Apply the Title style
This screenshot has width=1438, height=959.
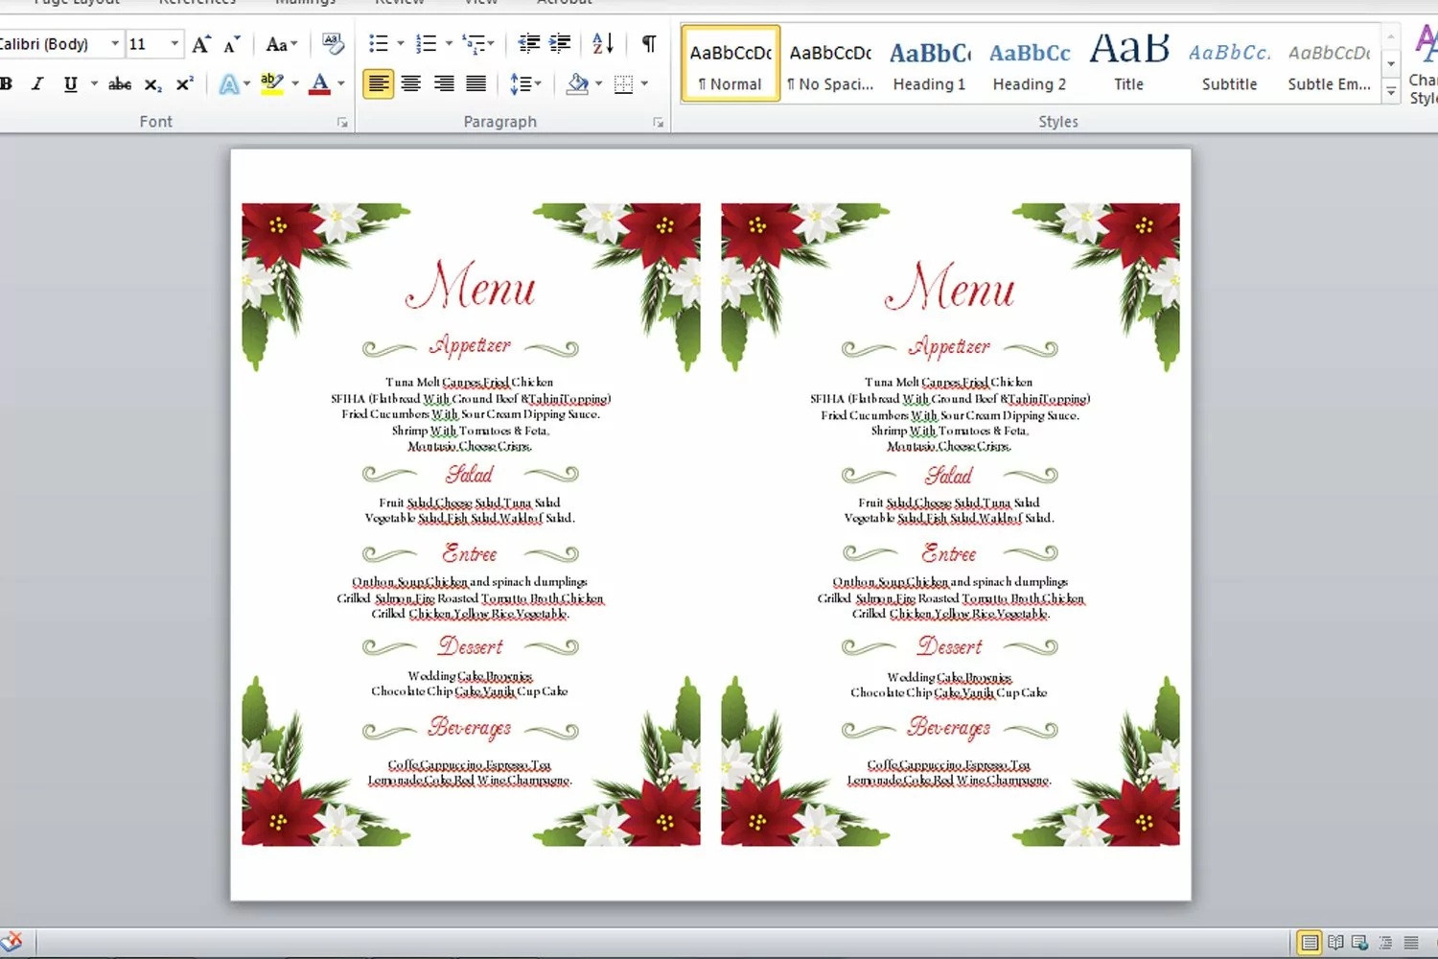pos(1129,63)
